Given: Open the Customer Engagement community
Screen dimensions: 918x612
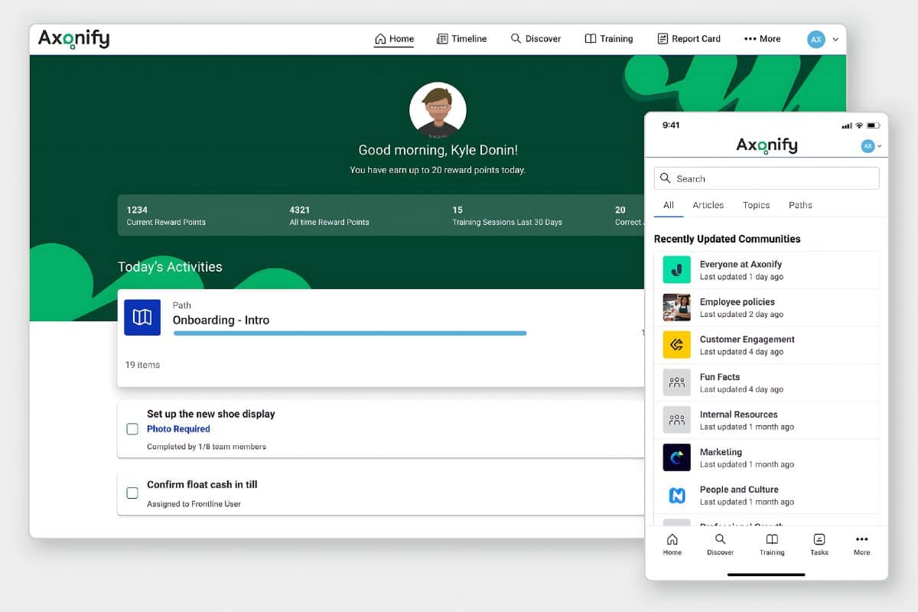Looking at the screenshot, I should coord(767,345).
